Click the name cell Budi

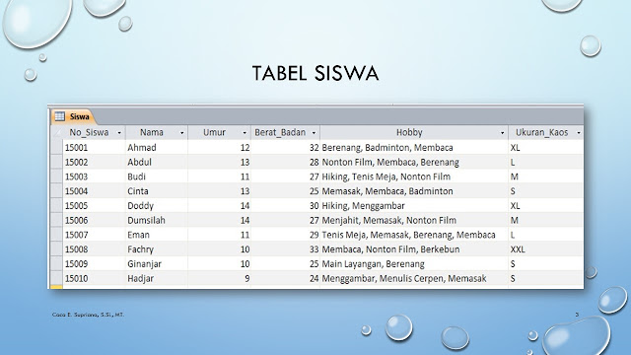(157, 177)
